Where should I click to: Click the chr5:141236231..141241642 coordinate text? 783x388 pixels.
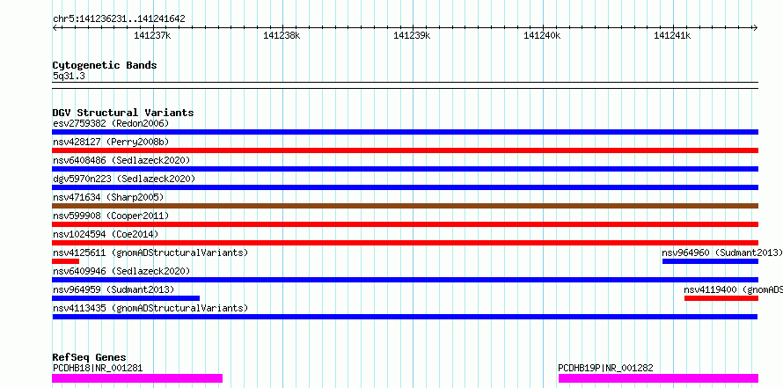pos(119,19)
